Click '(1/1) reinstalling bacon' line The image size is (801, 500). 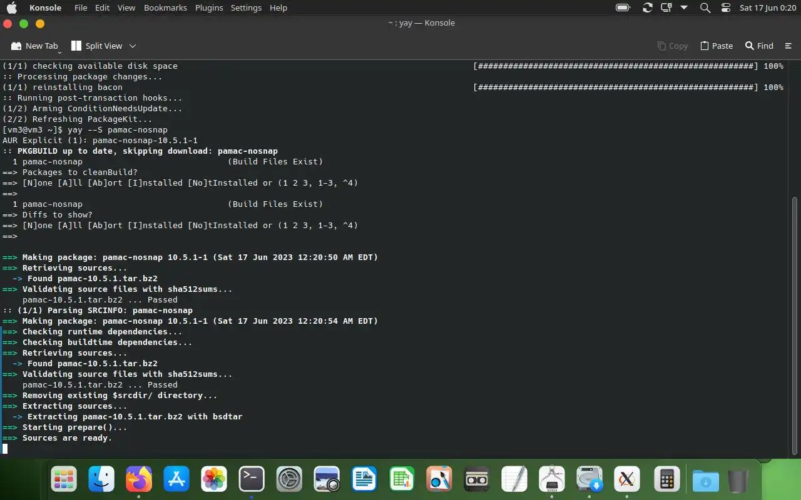pyautogui.click(x=63, y=87)
